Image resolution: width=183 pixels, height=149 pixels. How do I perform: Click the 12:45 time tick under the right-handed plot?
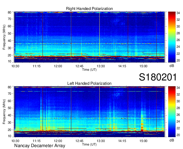(x=79, y=66)
